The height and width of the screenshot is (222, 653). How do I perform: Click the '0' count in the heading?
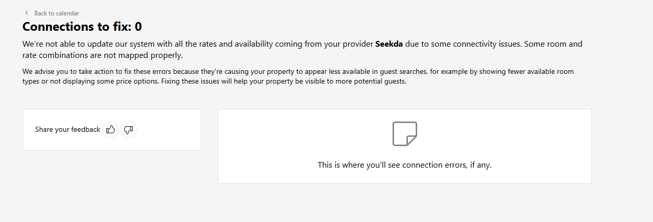click(138, 27)
